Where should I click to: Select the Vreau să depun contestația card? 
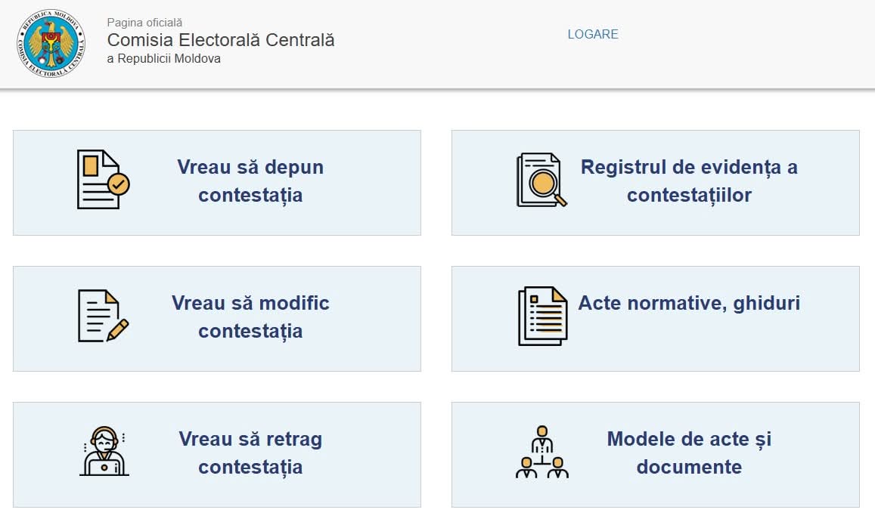(217, 182)
